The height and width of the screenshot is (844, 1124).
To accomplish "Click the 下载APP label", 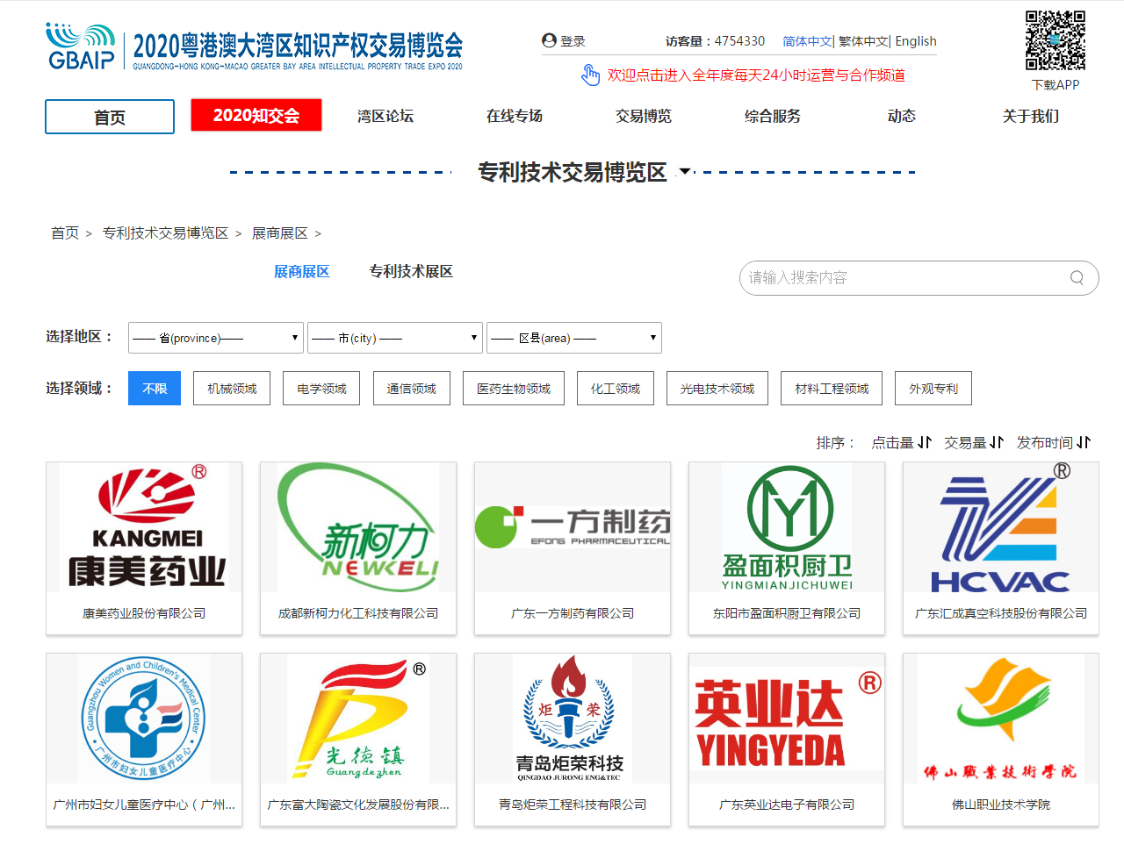I will pyautogui.click(x=1056, y=85).
